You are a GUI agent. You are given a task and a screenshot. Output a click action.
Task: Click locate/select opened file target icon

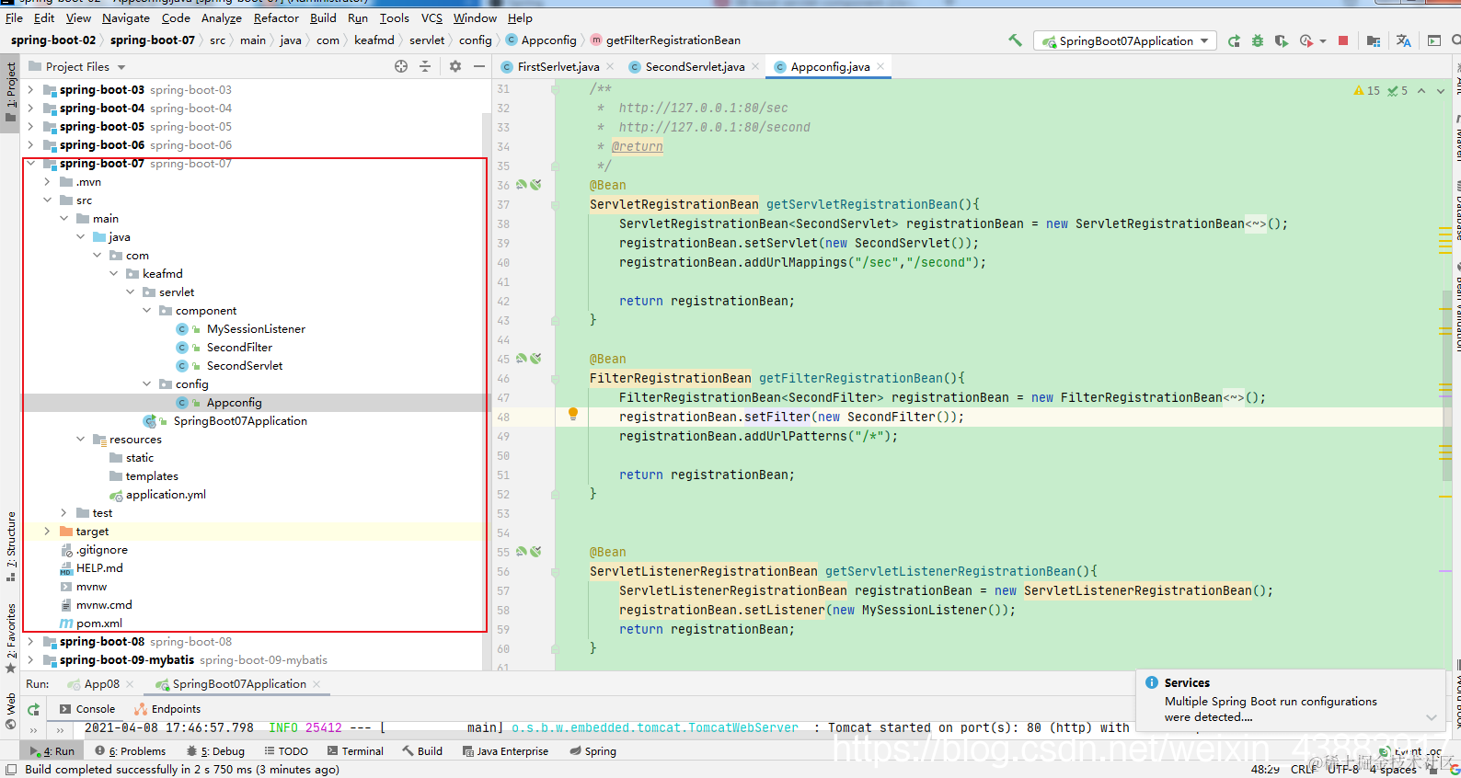click(401, 66)
